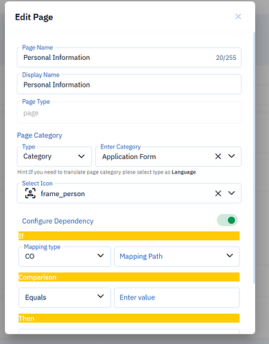
Task: Open the Mapping Path dropdown
Action: 176,257
